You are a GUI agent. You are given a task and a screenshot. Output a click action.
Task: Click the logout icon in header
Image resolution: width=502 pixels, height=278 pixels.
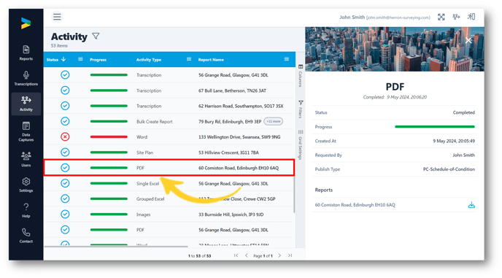pyautogui.click(x=471, y=17)
